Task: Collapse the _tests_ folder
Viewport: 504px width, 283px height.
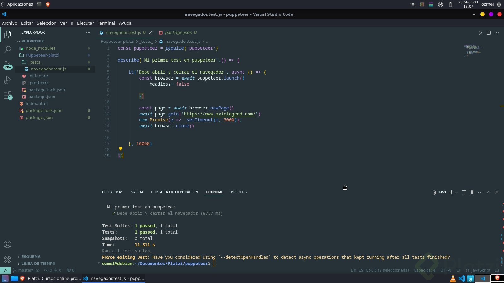Action: 35,62
